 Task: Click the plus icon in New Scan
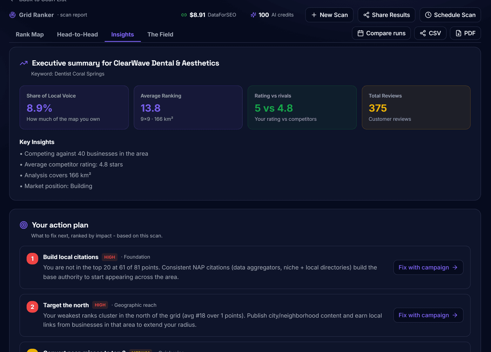314,15
